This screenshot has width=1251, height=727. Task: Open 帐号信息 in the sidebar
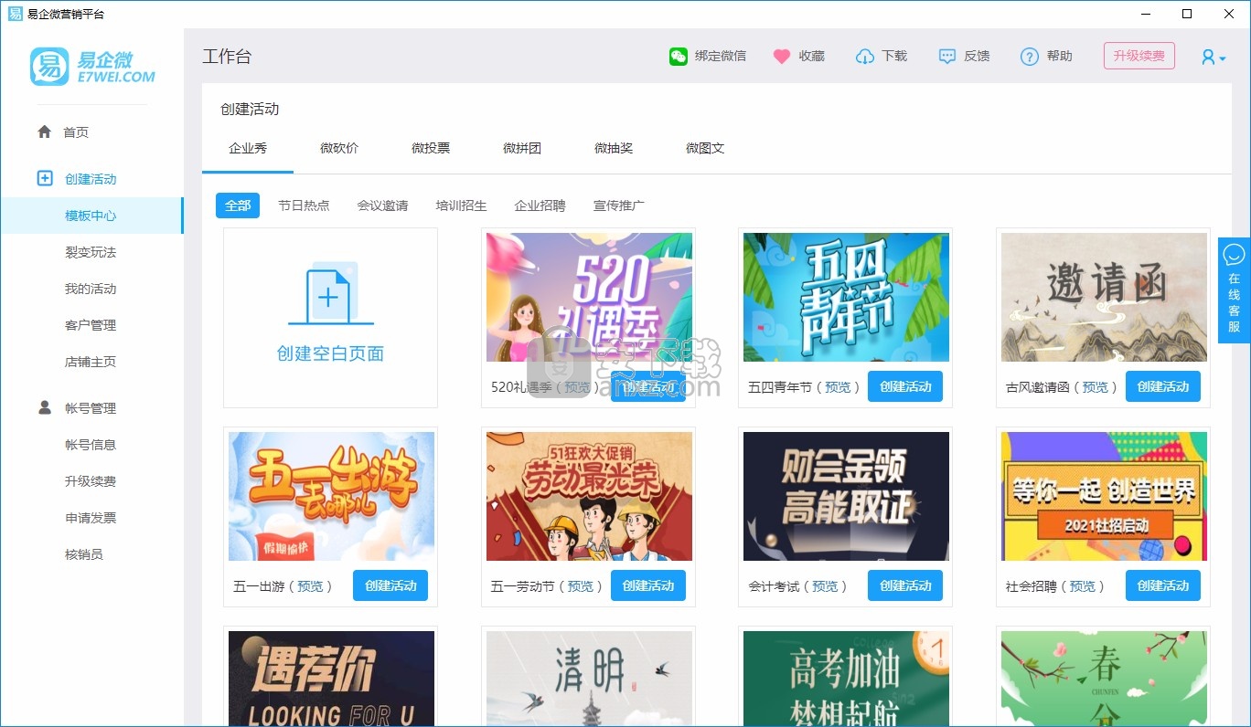tap(91, 445)
